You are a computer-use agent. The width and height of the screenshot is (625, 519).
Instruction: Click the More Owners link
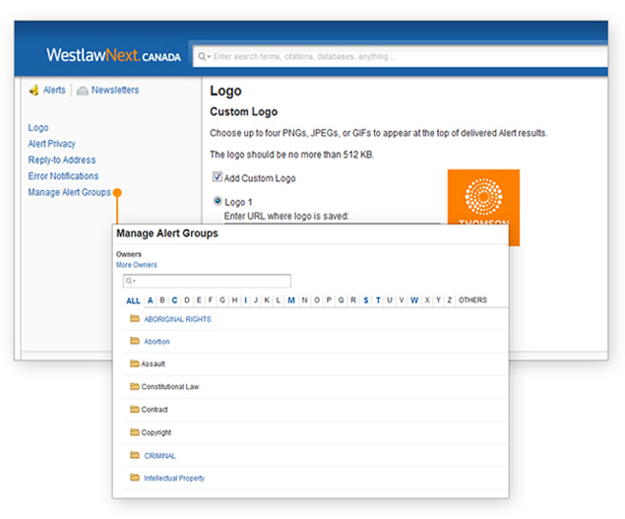pos(136,265)
